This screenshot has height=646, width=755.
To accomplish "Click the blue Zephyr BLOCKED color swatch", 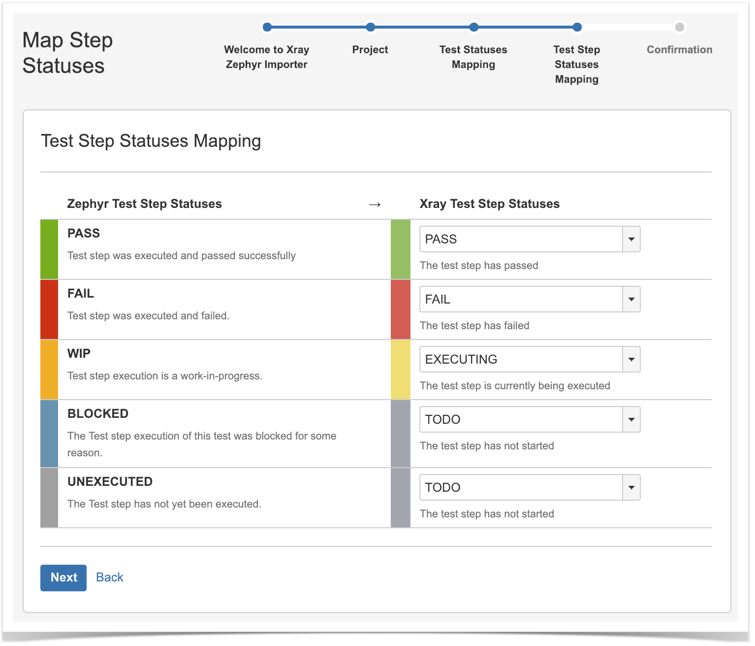I will click(x=49, y=434).
